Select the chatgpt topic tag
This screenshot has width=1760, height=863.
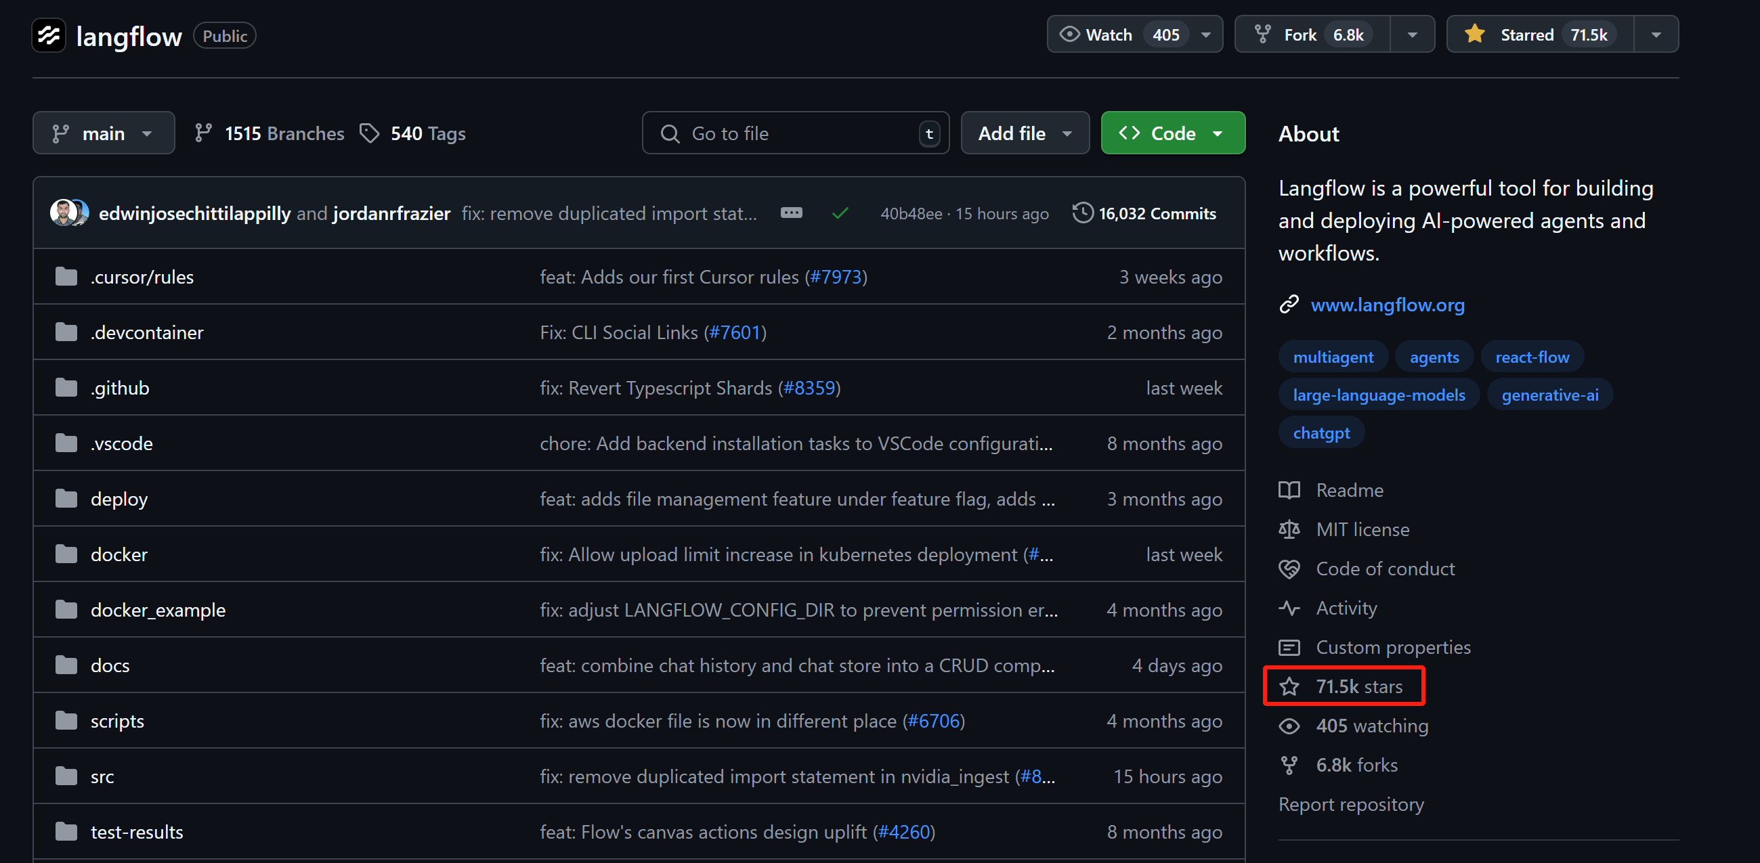(1321, 433)
